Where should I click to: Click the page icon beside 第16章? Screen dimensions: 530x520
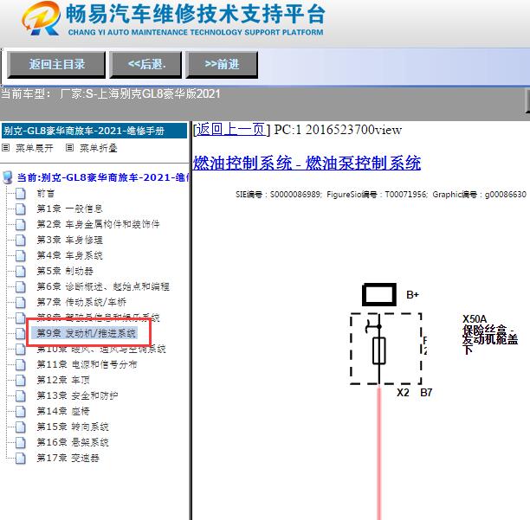[21, 442]
